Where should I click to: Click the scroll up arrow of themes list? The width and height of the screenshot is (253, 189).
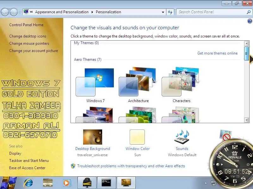(x=246, y=43)
